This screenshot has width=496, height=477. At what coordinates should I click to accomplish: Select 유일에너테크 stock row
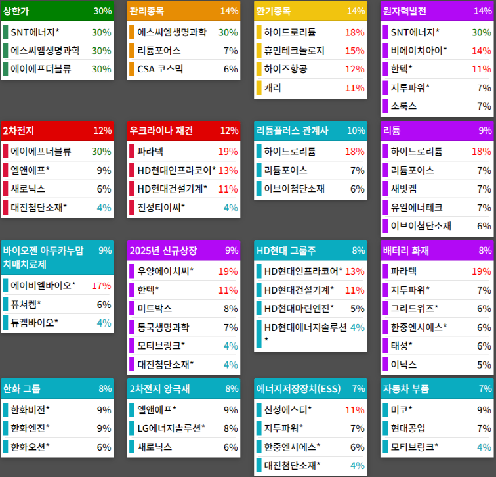(x=437, y=208)
